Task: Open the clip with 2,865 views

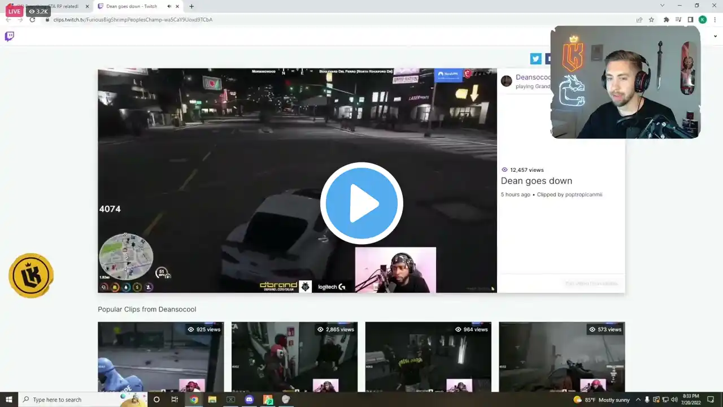Action: pyautogui.click(x=294, y=357)
